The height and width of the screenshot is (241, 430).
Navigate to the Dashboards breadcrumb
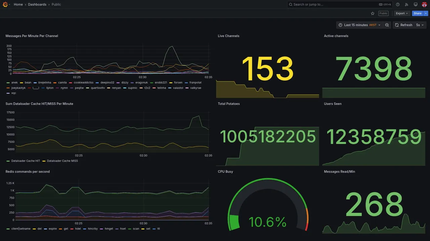tap(37, 4)
